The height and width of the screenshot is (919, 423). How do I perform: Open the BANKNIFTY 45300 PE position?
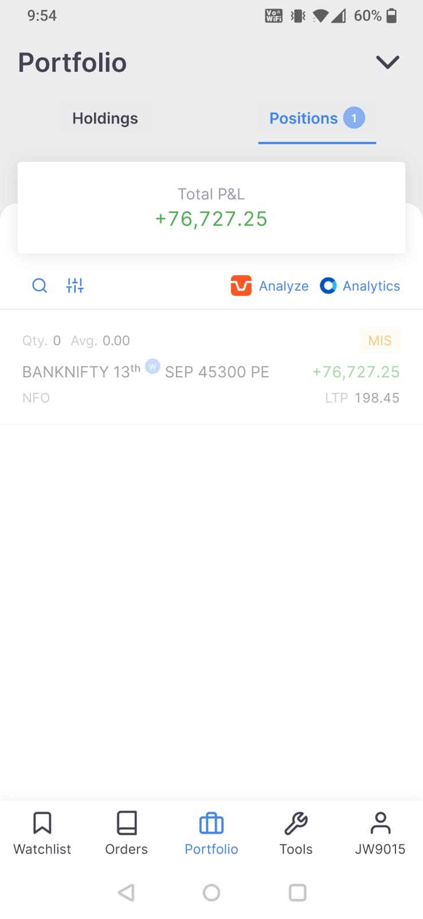coord(211,368)
